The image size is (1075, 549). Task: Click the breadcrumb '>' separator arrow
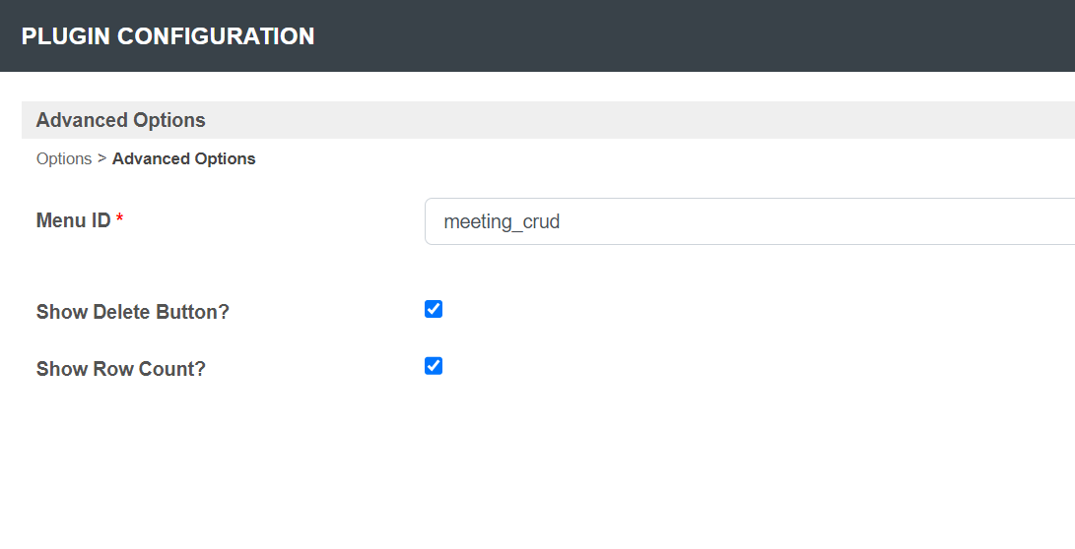click(x=101, y=158)
